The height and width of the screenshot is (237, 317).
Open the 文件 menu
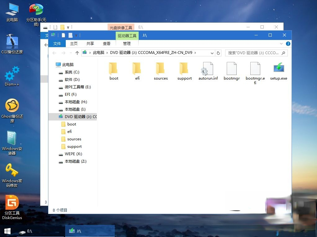tap(57, 43)
